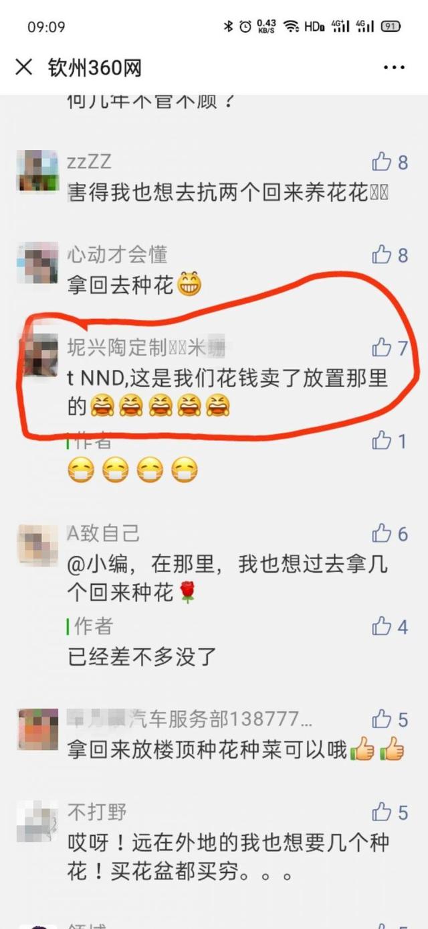The height and width of the screenshot is (929, 428).
Task: Give a thumbs-up to A致自己's comment
Action: [381, 533]
